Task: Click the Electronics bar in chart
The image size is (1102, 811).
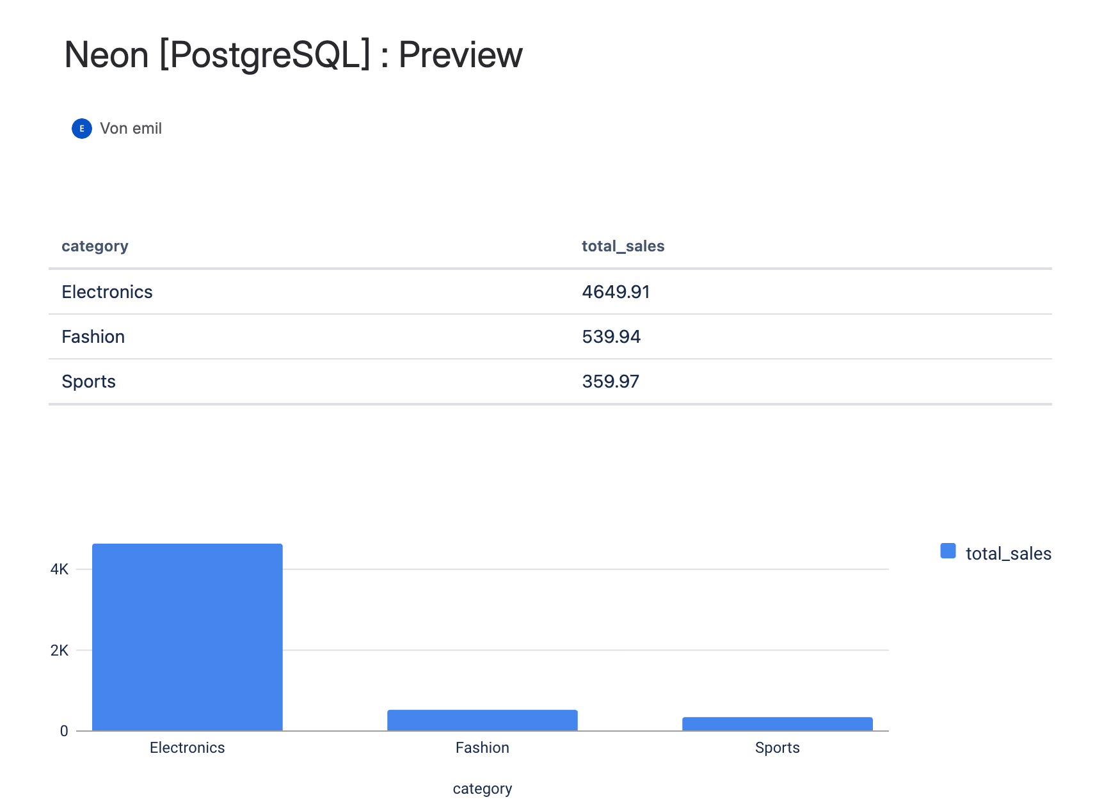Action: coord(187,637)
